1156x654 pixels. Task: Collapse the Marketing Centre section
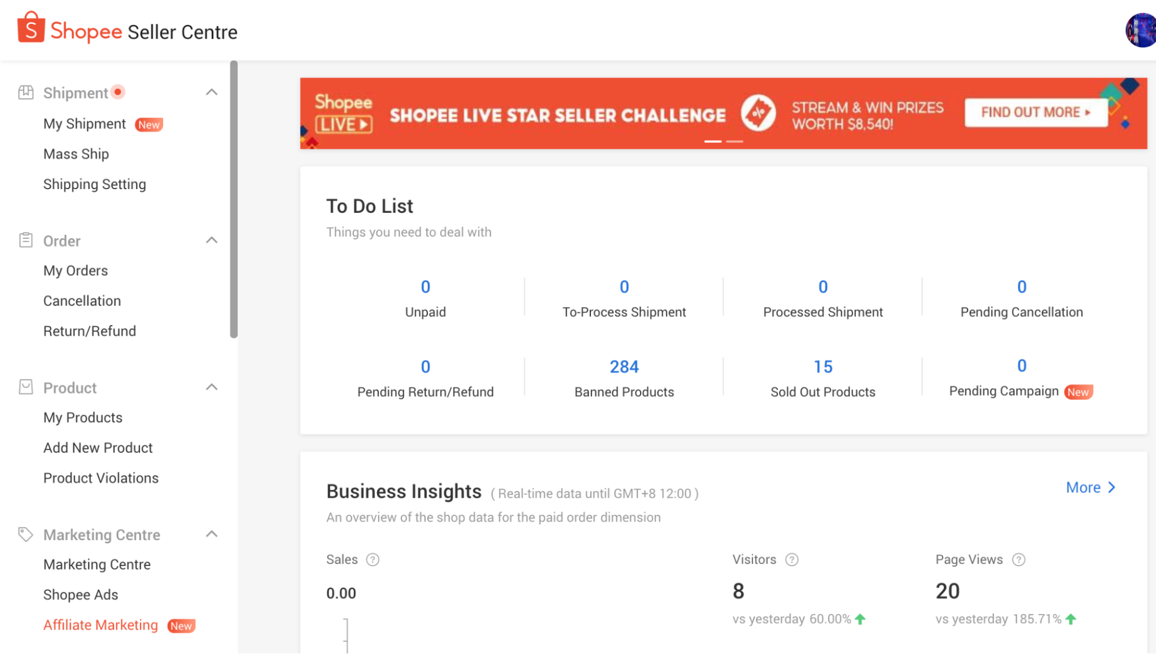click(x=212, y=534)
